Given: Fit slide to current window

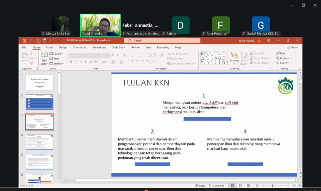Looking at the screenshot, I should click(300, 185).
